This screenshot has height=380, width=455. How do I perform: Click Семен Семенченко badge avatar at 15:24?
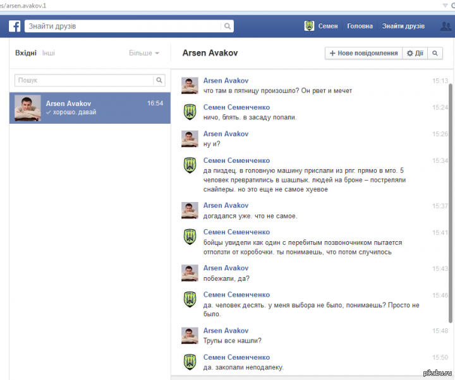coord(190,112)
